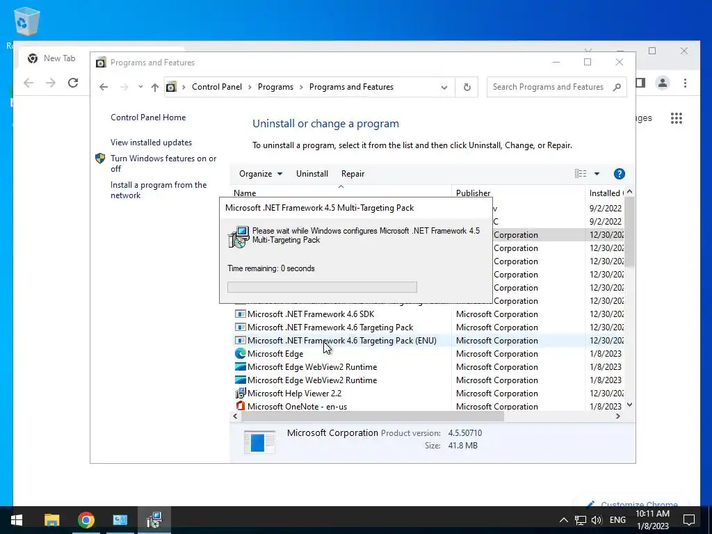Image resolution: width=712 pixels, height=534 pixels.
Task: Open File Explorer from the taskbar
Action: pos(51,520)
